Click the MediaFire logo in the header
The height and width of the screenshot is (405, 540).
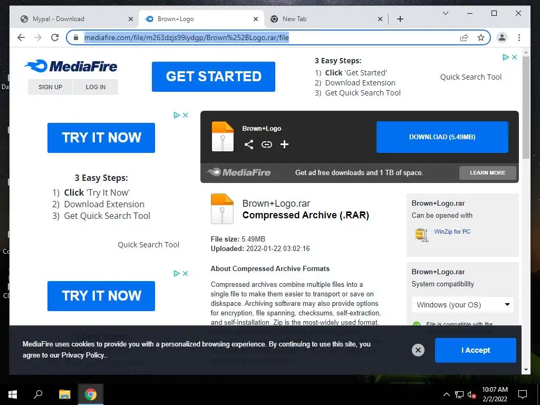coord(71,66)
